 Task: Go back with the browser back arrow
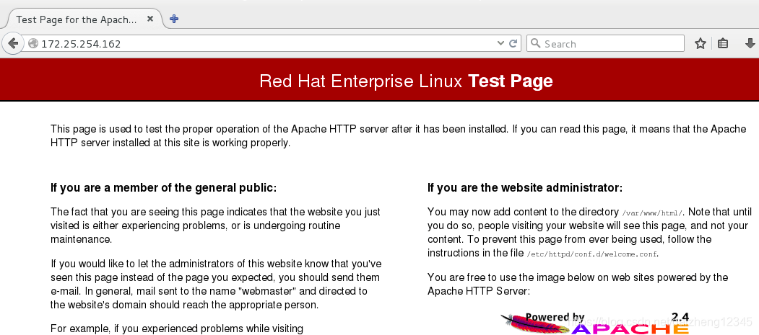click(13, 43)
